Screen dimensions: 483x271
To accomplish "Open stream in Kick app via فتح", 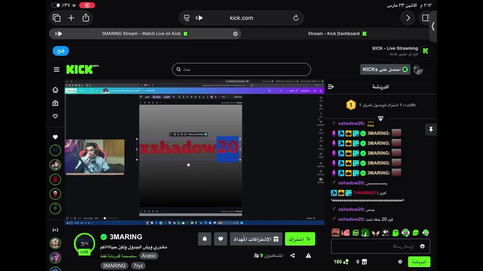I will (x=61, y=51).
